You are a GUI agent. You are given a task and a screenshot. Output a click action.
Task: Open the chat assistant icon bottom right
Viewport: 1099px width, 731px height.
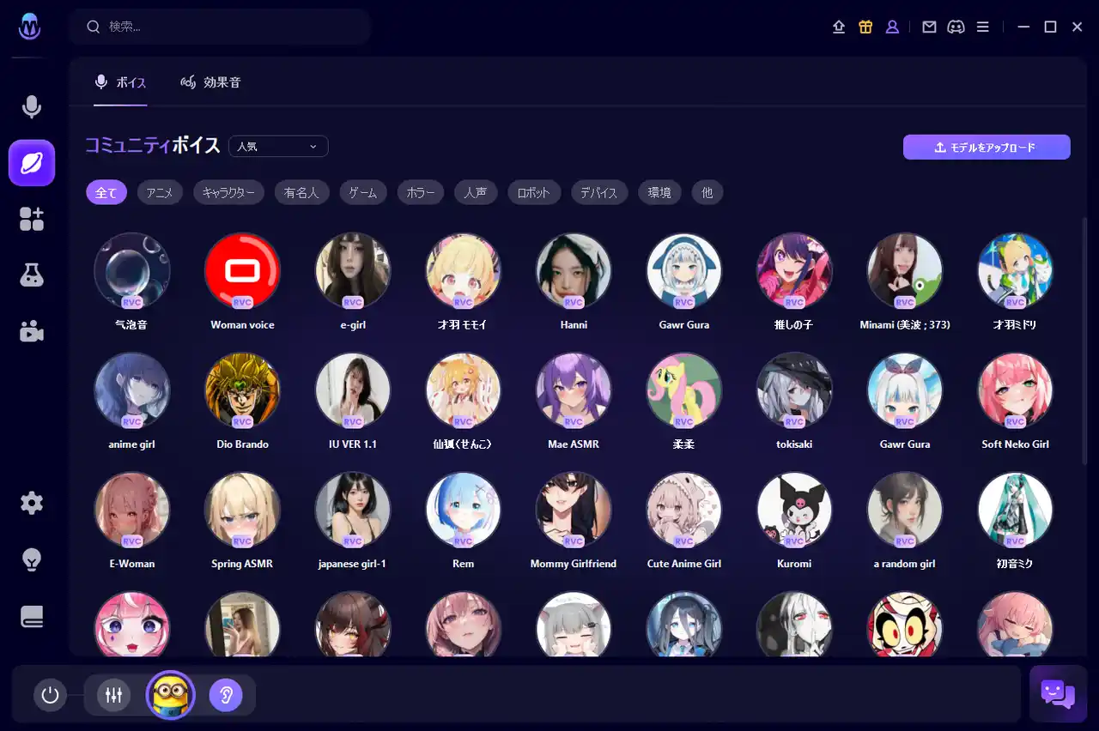pyautogui.click(x=1058, y=693)
